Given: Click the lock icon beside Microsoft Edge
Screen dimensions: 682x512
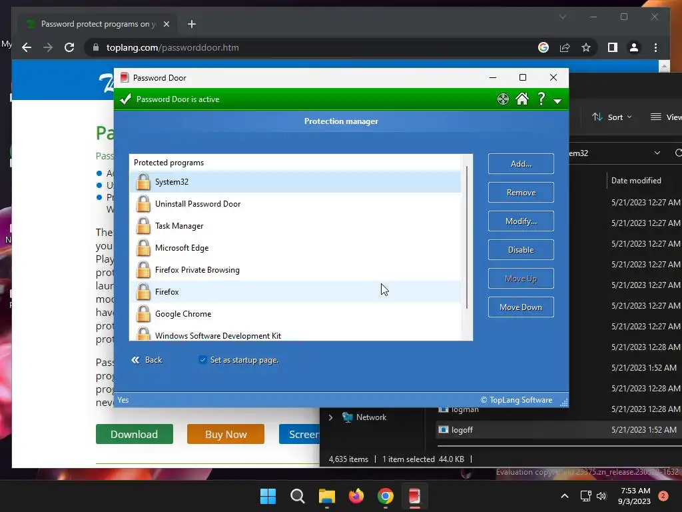Looking at the screenshot, I should (x=143, y=248).
